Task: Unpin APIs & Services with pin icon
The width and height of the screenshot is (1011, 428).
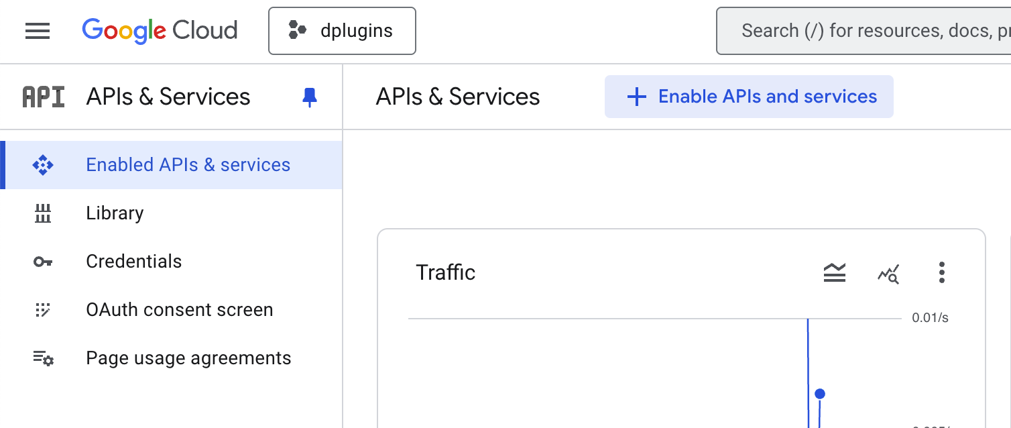Action: click(x=309, y=97)
